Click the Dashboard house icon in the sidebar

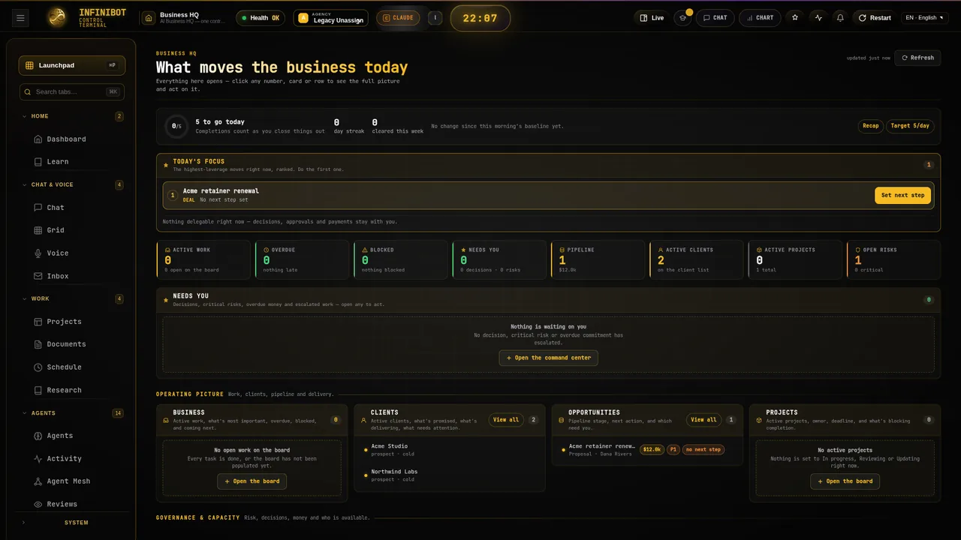(x=38, y=139)
